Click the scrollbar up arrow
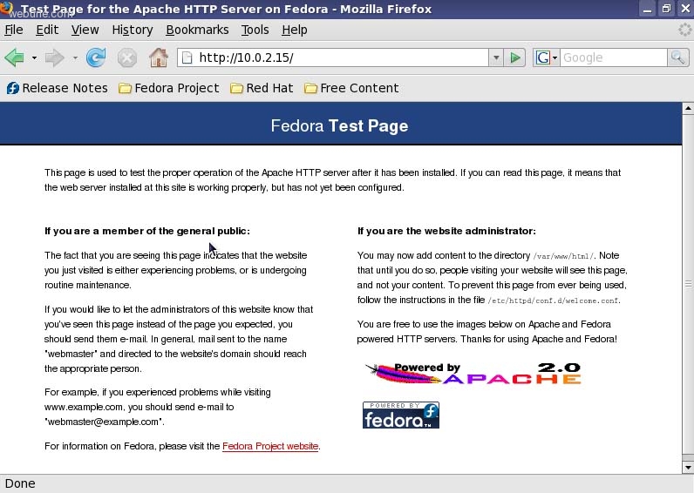694x493 pixels. [x=688, y=107]
